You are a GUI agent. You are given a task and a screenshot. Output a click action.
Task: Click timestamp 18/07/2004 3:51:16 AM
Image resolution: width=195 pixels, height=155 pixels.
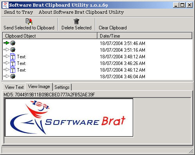(123, 50)
